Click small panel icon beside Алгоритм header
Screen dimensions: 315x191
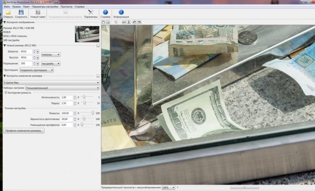click(x=98, y=76)
